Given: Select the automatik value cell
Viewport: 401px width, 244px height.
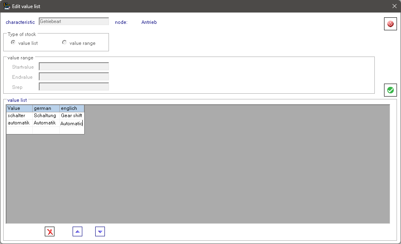Looking at the screenshot, I should [19, 123].
